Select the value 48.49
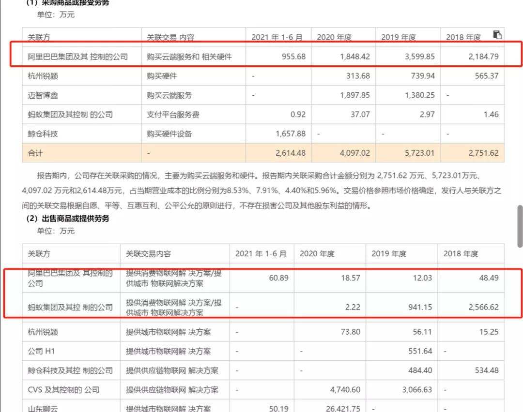523x412 pixels. click(x=489, y=278)
